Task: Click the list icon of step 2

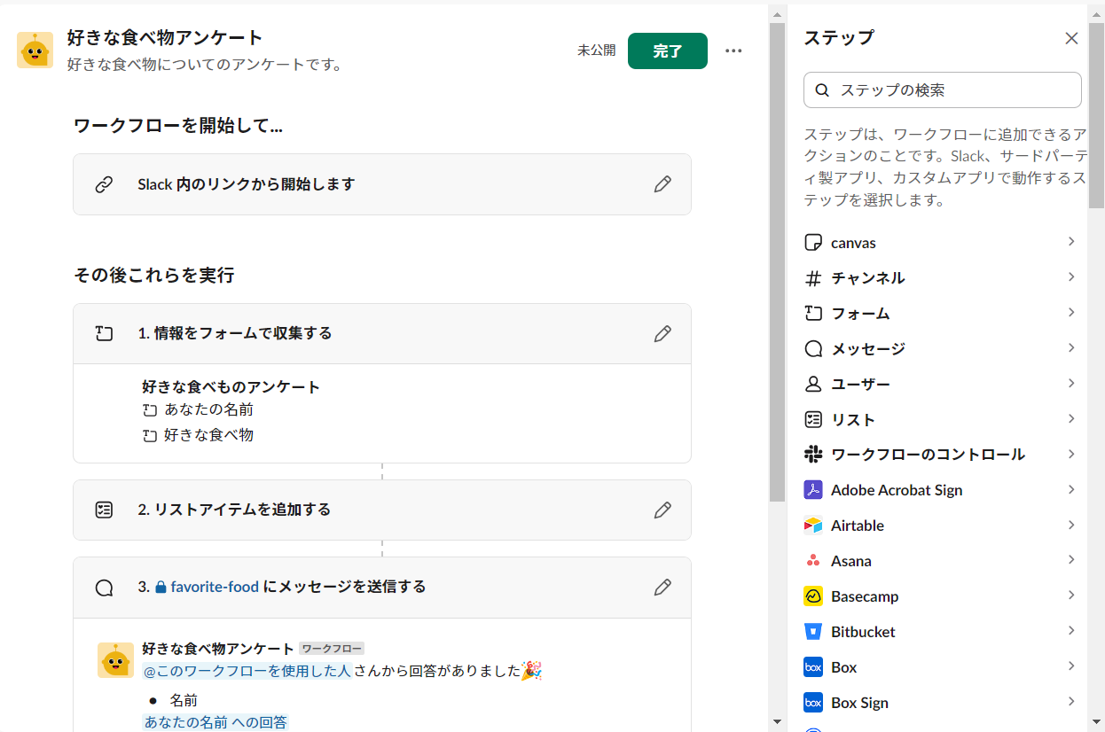Action: point(104,510)
